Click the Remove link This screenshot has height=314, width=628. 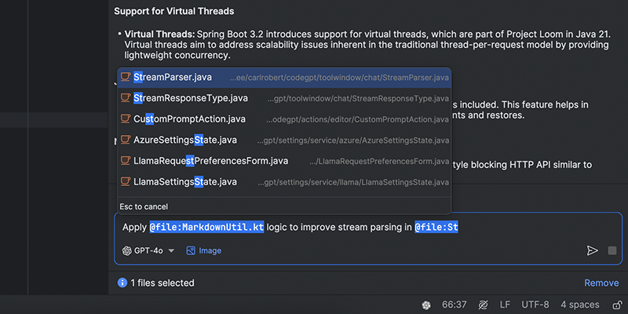(601, 283)
